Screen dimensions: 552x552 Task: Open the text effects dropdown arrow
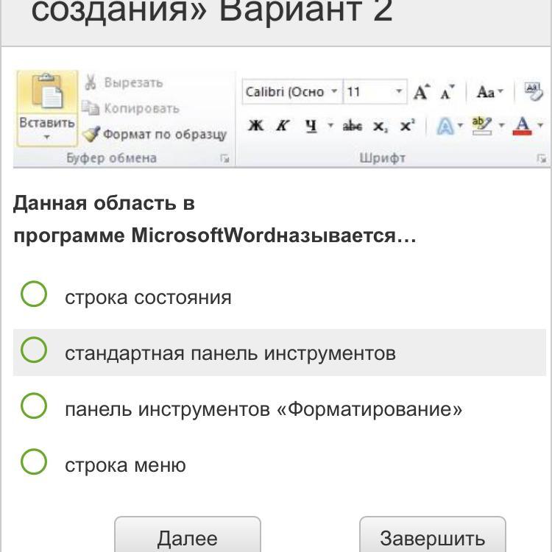point(460,125)
